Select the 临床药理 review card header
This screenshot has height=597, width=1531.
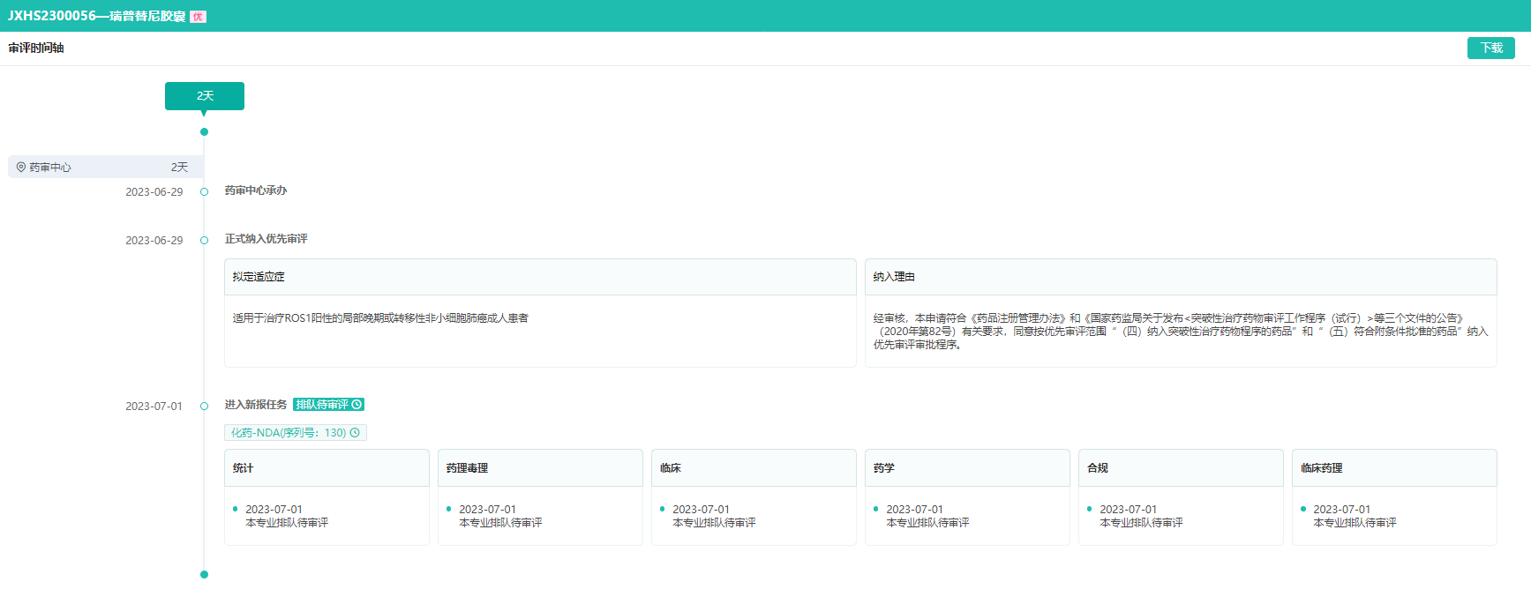(1394, 468)
